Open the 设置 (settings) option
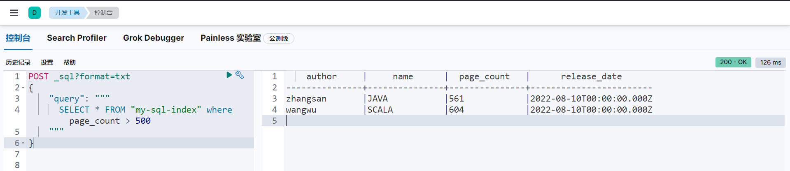This screenshot has width=790, height=171. [x=47, y=62]
